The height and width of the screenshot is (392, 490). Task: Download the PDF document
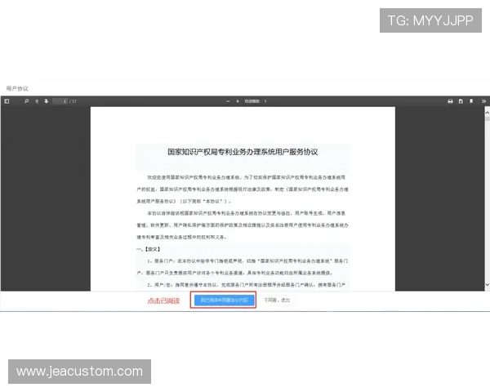(461, 101)
